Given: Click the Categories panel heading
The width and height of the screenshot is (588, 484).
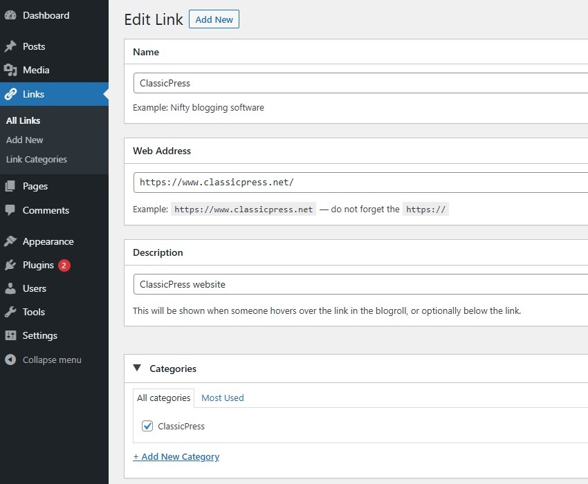Looking at the screenshot, I should [173, 369].
